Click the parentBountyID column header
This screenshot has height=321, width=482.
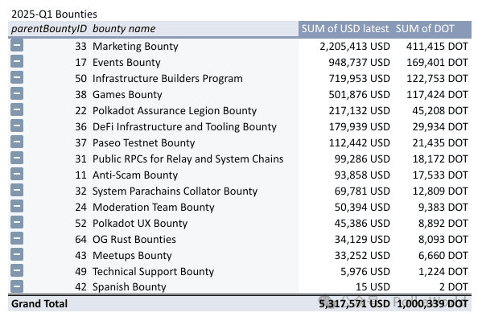[x=49, y=29]
